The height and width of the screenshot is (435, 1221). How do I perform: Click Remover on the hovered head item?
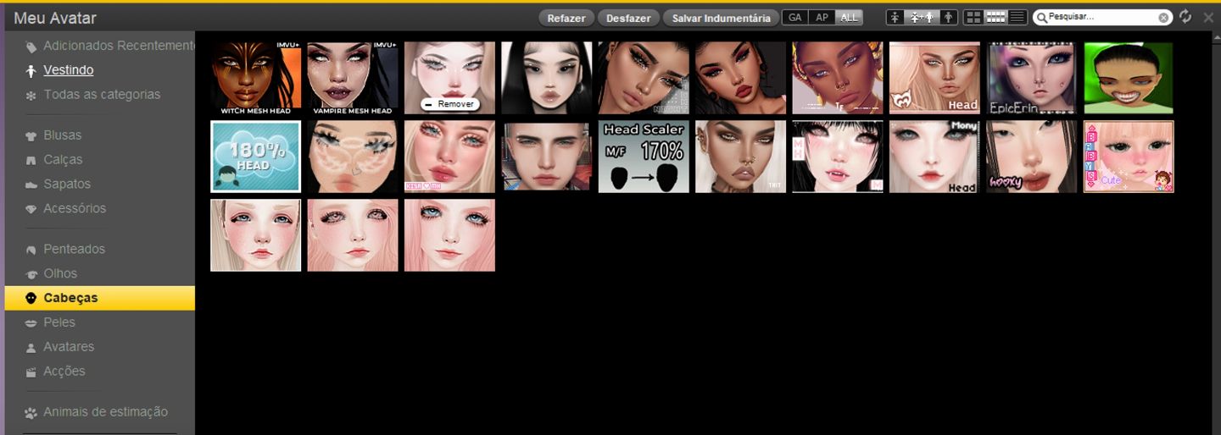(x=449, y=104)
